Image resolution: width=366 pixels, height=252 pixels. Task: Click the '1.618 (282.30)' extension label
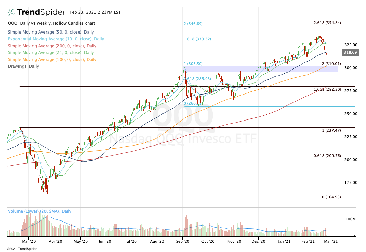click(x=327, y=89)
